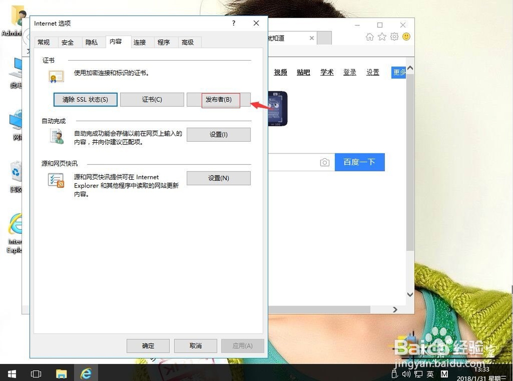This screenshot has width=513, height=381.
Task: Click the 清除 SSL 状态(S) button
Action: click(85, 100)
